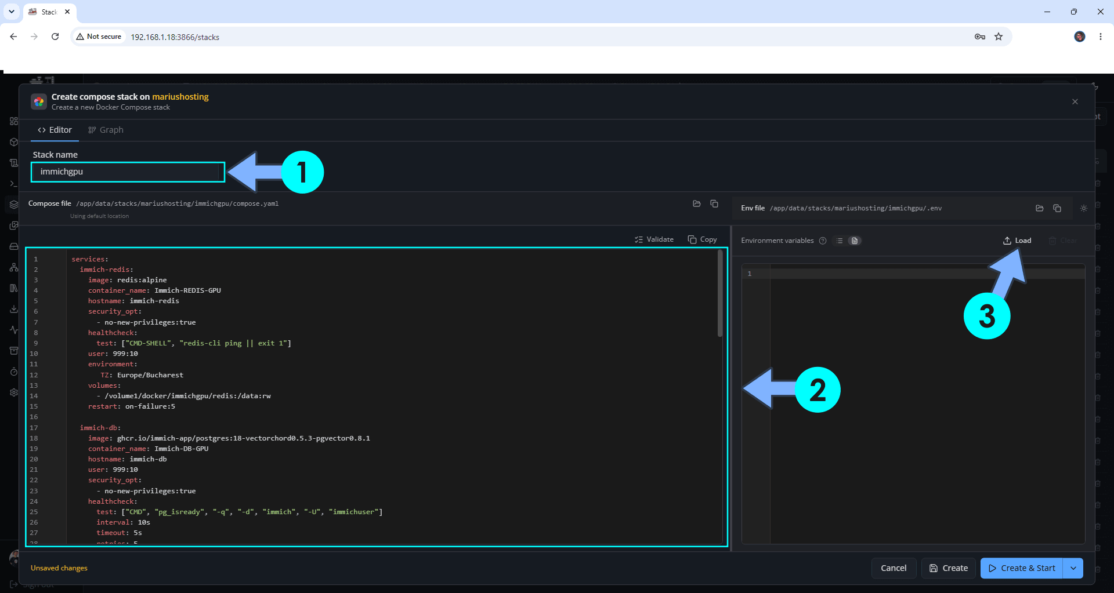
Task: Open the containers cube sidebar icon
Action: (x=14, y=142)
